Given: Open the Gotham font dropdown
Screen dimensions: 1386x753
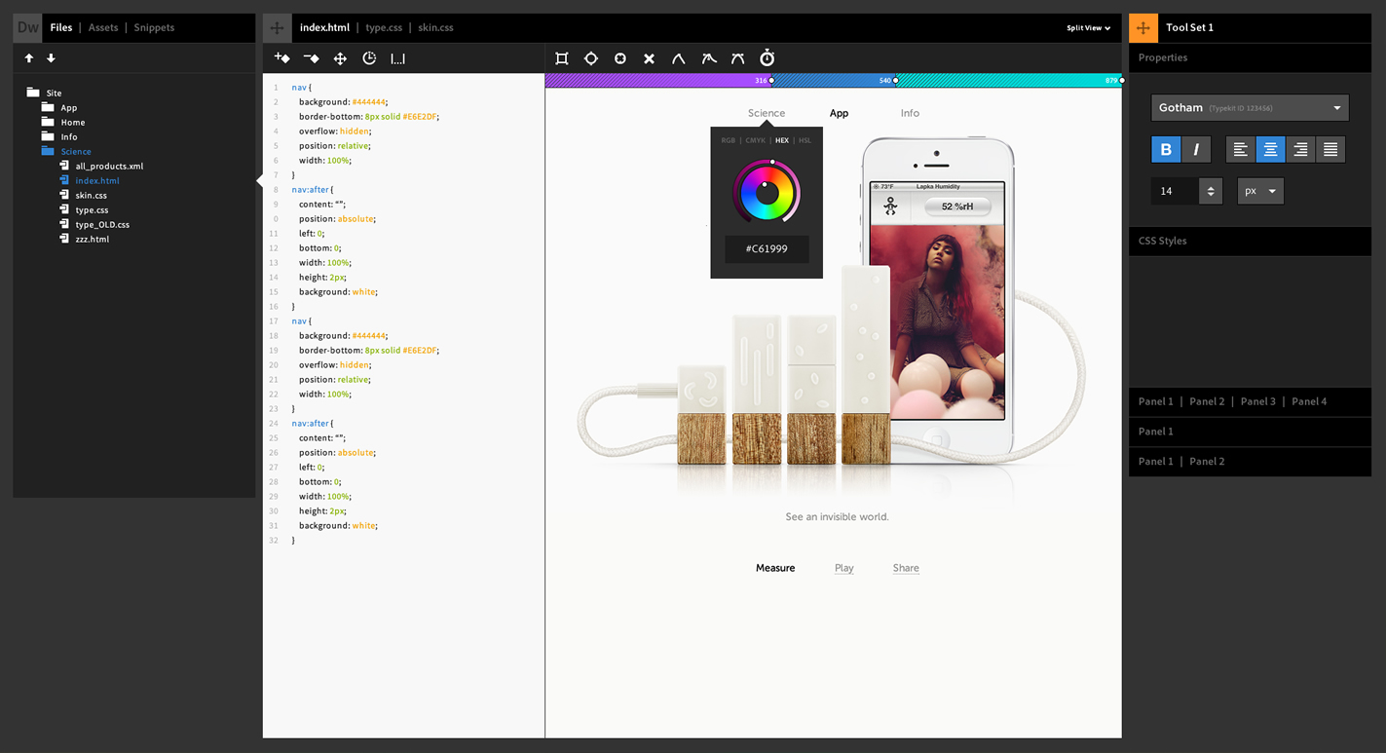Looking at the screenshot, I should tap(1250, 107).
